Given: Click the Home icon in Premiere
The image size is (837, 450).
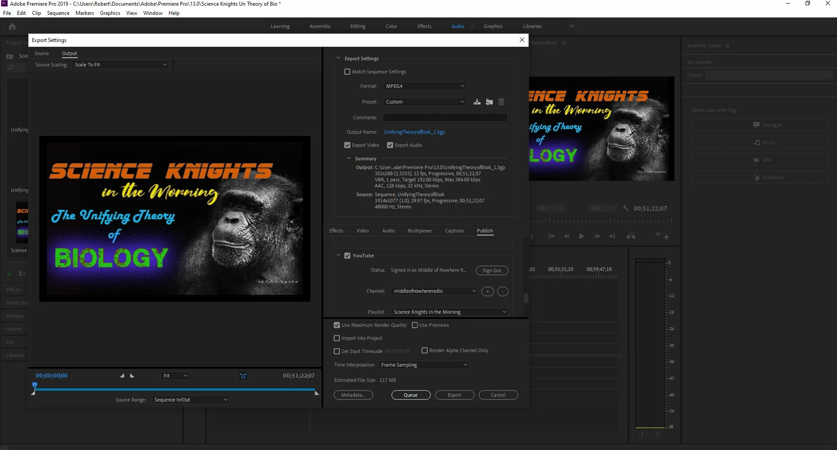Looking at the screenshot, I should [12, 27].
